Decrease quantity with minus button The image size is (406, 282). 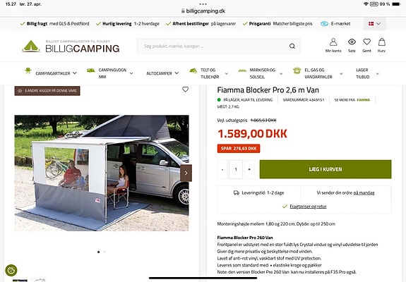point(222,169)
